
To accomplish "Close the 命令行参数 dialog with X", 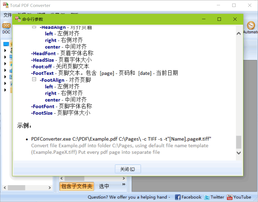I will pos(235,19).
